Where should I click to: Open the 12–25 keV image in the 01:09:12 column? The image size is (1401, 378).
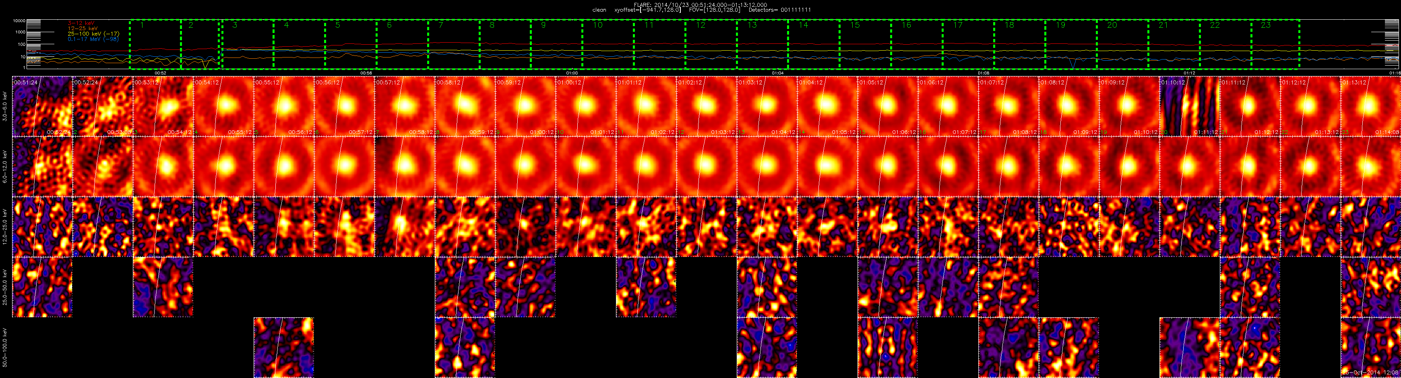click(x=1129, y=227)
